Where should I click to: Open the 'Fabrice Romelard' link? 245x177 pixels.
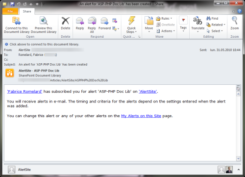coord(24,92)
